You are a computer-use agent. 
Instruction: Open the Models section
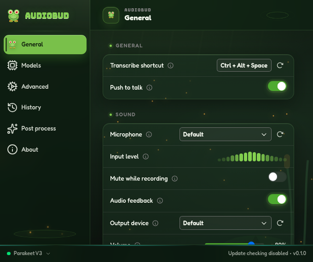pyautogui.click(x=45, y=65)
